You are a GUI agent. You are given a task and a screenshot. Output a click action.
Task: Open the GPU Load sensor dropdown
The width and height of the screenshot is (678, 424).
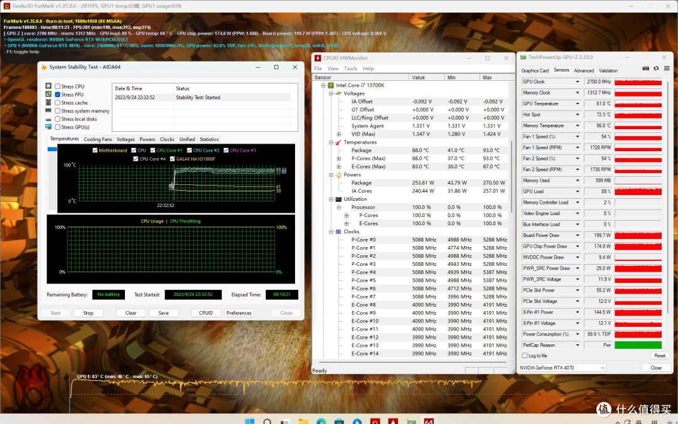[x=578, y=191]
